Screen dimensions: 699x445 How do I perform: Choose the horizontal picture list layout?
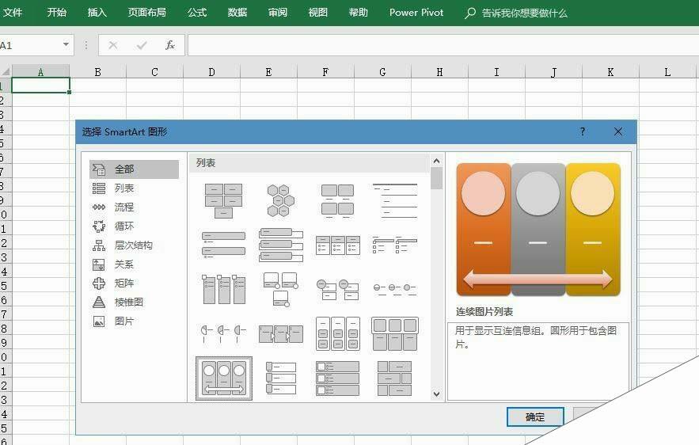[x=394, y=333]
